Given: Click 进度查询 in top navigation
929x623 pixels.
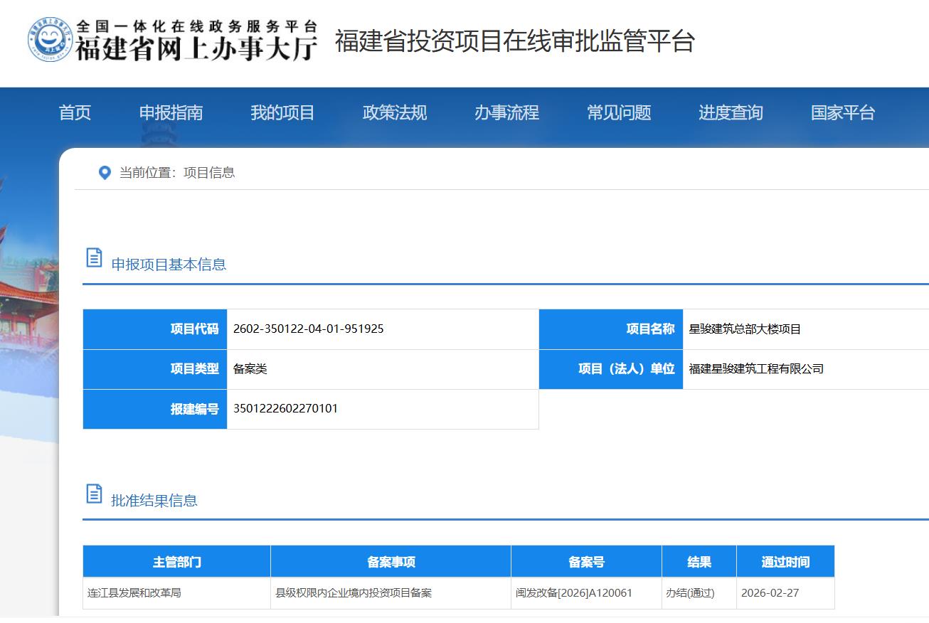Looking at the screenshot, I should pyautogui.click(x=731, y=112).
